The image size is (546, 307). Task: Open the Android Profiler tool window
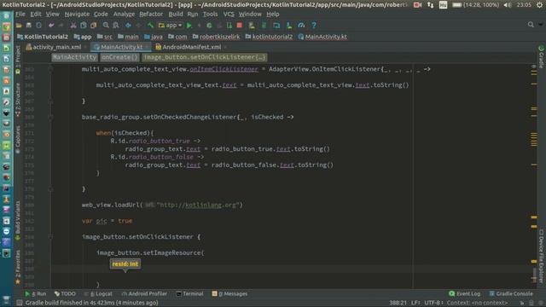pos(144,293)
